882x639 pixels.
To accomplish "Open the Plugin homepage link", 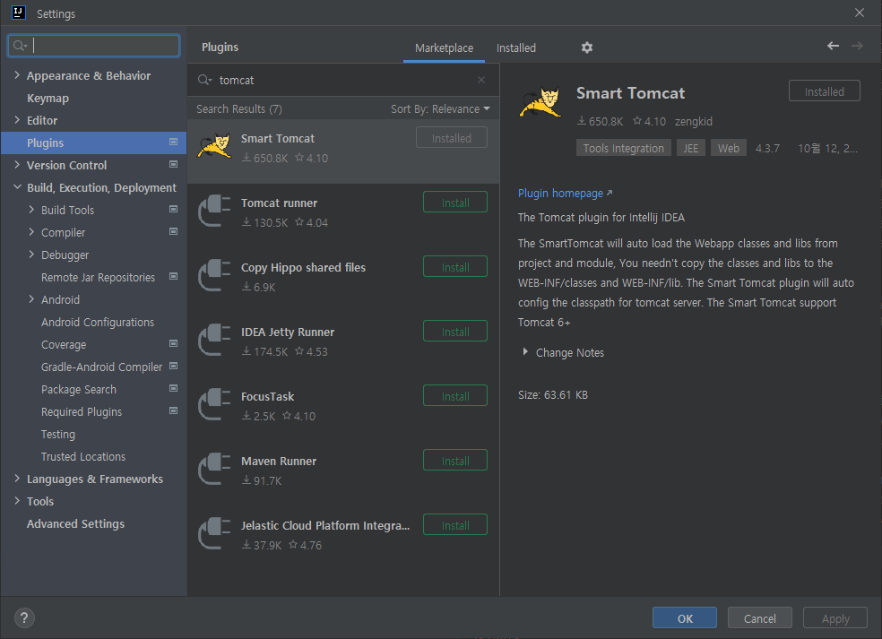I will (x=565, y=193).
